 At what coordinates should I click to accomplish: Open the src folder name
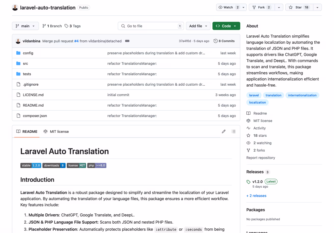pyautogui.click(x=25, y=63)
